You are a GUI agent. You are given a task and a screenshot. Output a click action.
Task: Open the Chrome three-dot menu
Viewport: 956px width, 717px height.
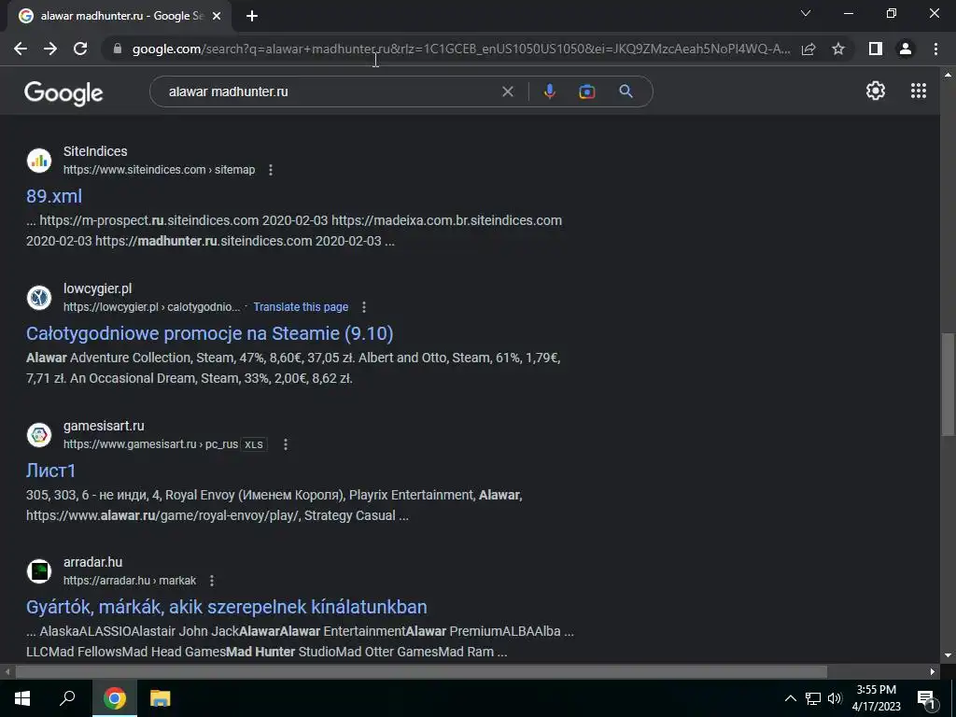click(935, 49)
